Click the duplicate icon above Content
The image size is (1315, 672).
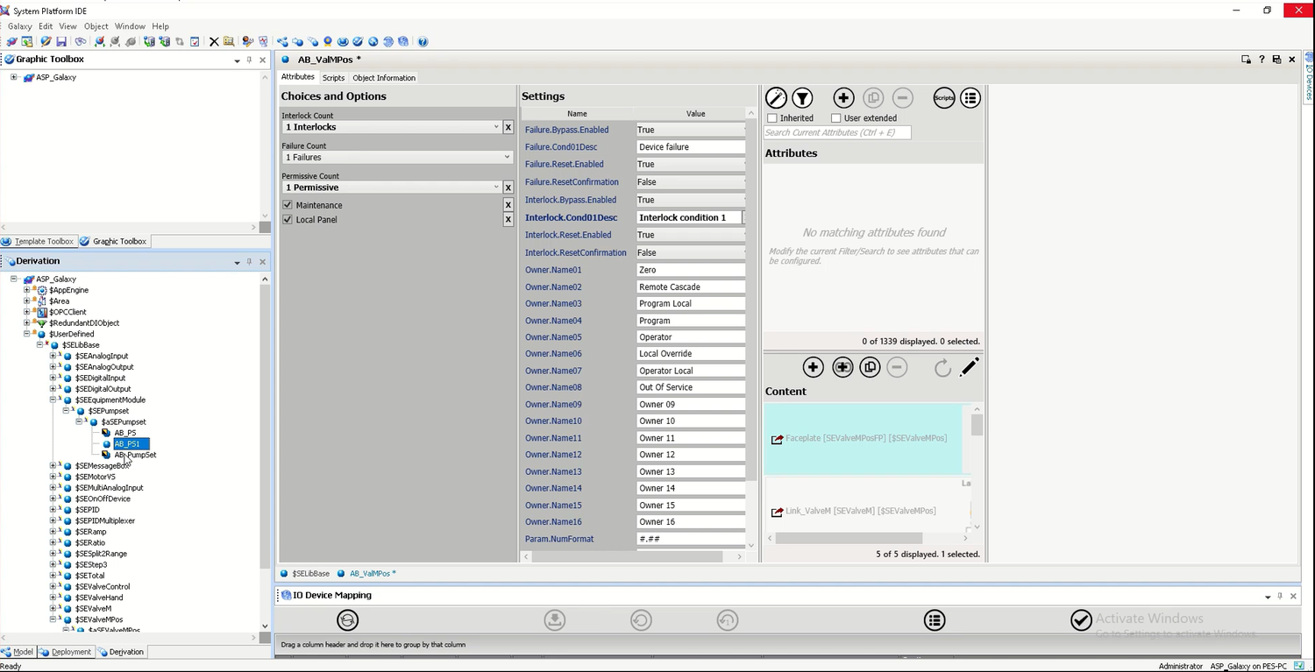(870, 367)
